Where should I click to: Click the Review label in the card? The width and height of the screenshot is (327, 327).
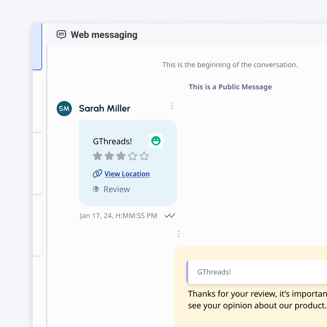tap(117, 189)
